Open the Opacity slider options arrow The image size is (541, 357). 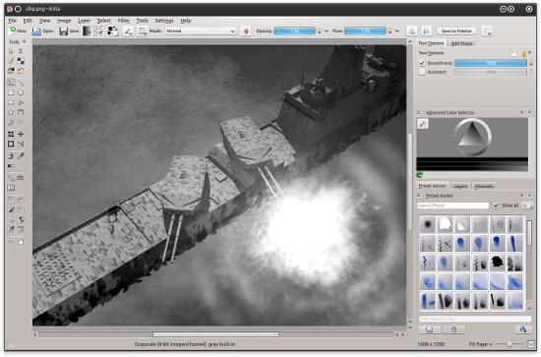pos(327,31)
